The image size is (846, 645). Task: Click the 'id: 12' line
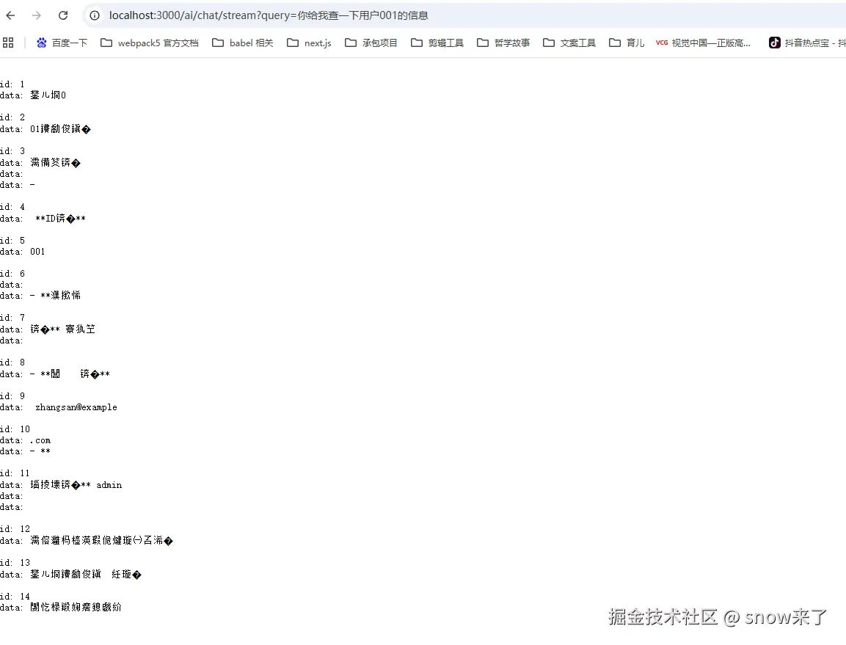[15, 529]
